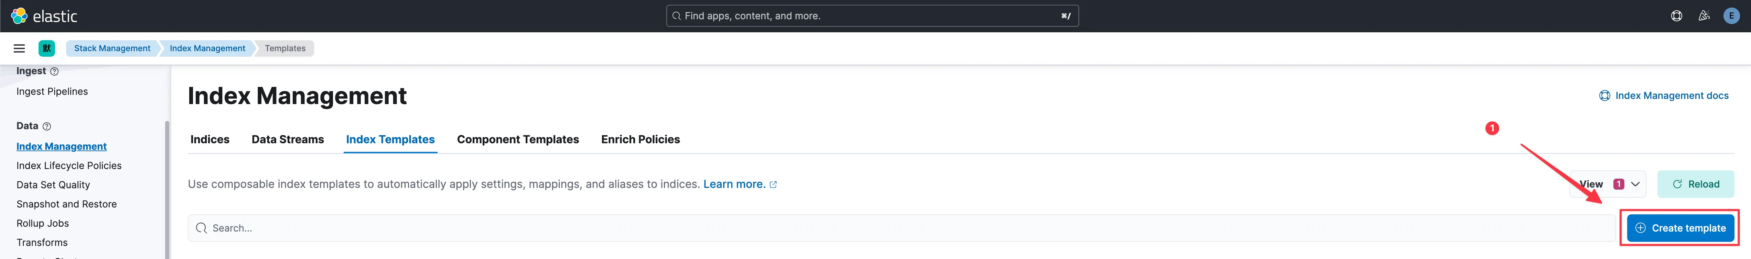Go to Stack Management breadcrumb
1751x259 pixels.
pos(112,48)
